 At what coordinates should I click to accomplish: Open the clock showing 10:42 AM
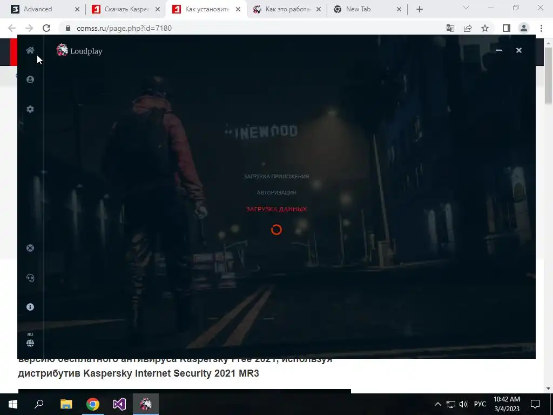click(507, 404)
